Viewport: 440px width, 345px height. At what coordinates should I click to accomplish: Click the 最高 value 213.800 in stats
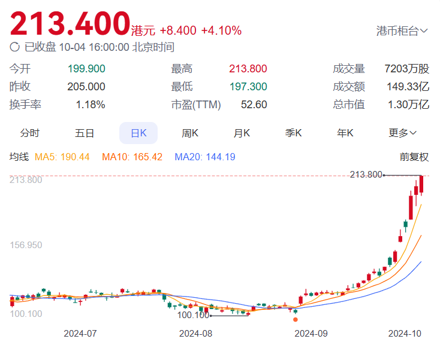pyautogui.click(x=248, y=69)
